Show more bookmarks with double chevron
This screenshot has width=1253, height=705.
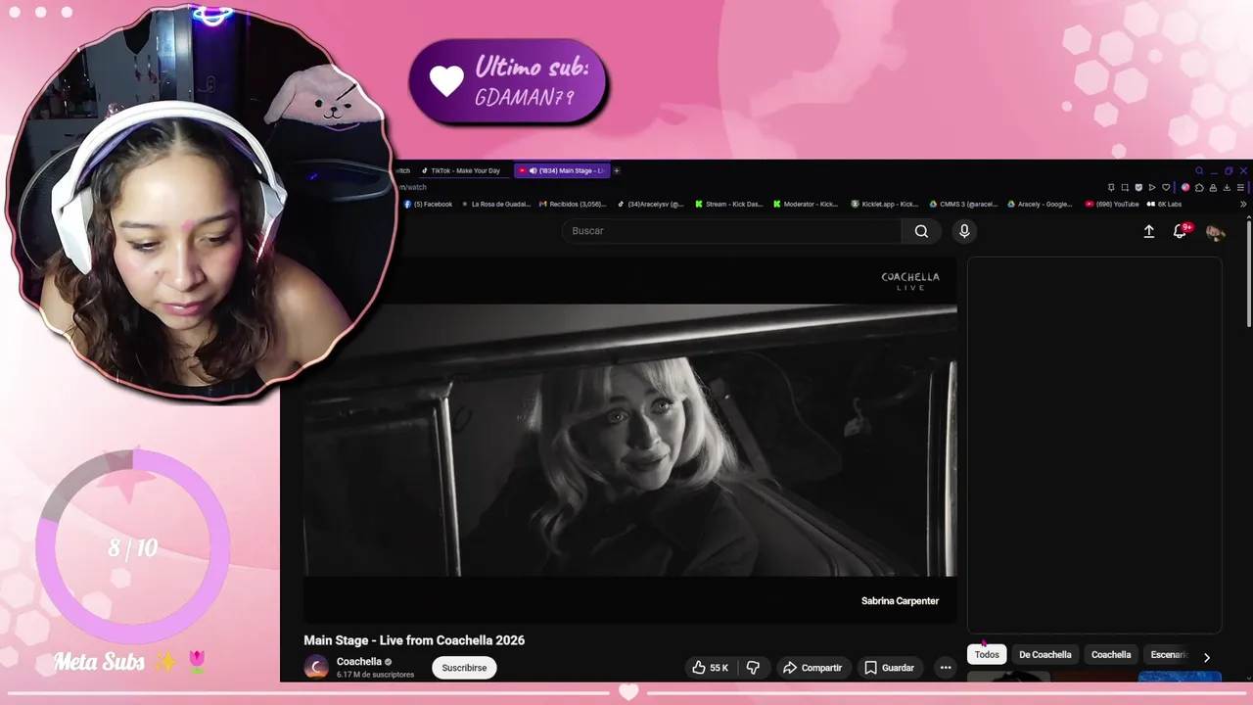point(1243,205)
